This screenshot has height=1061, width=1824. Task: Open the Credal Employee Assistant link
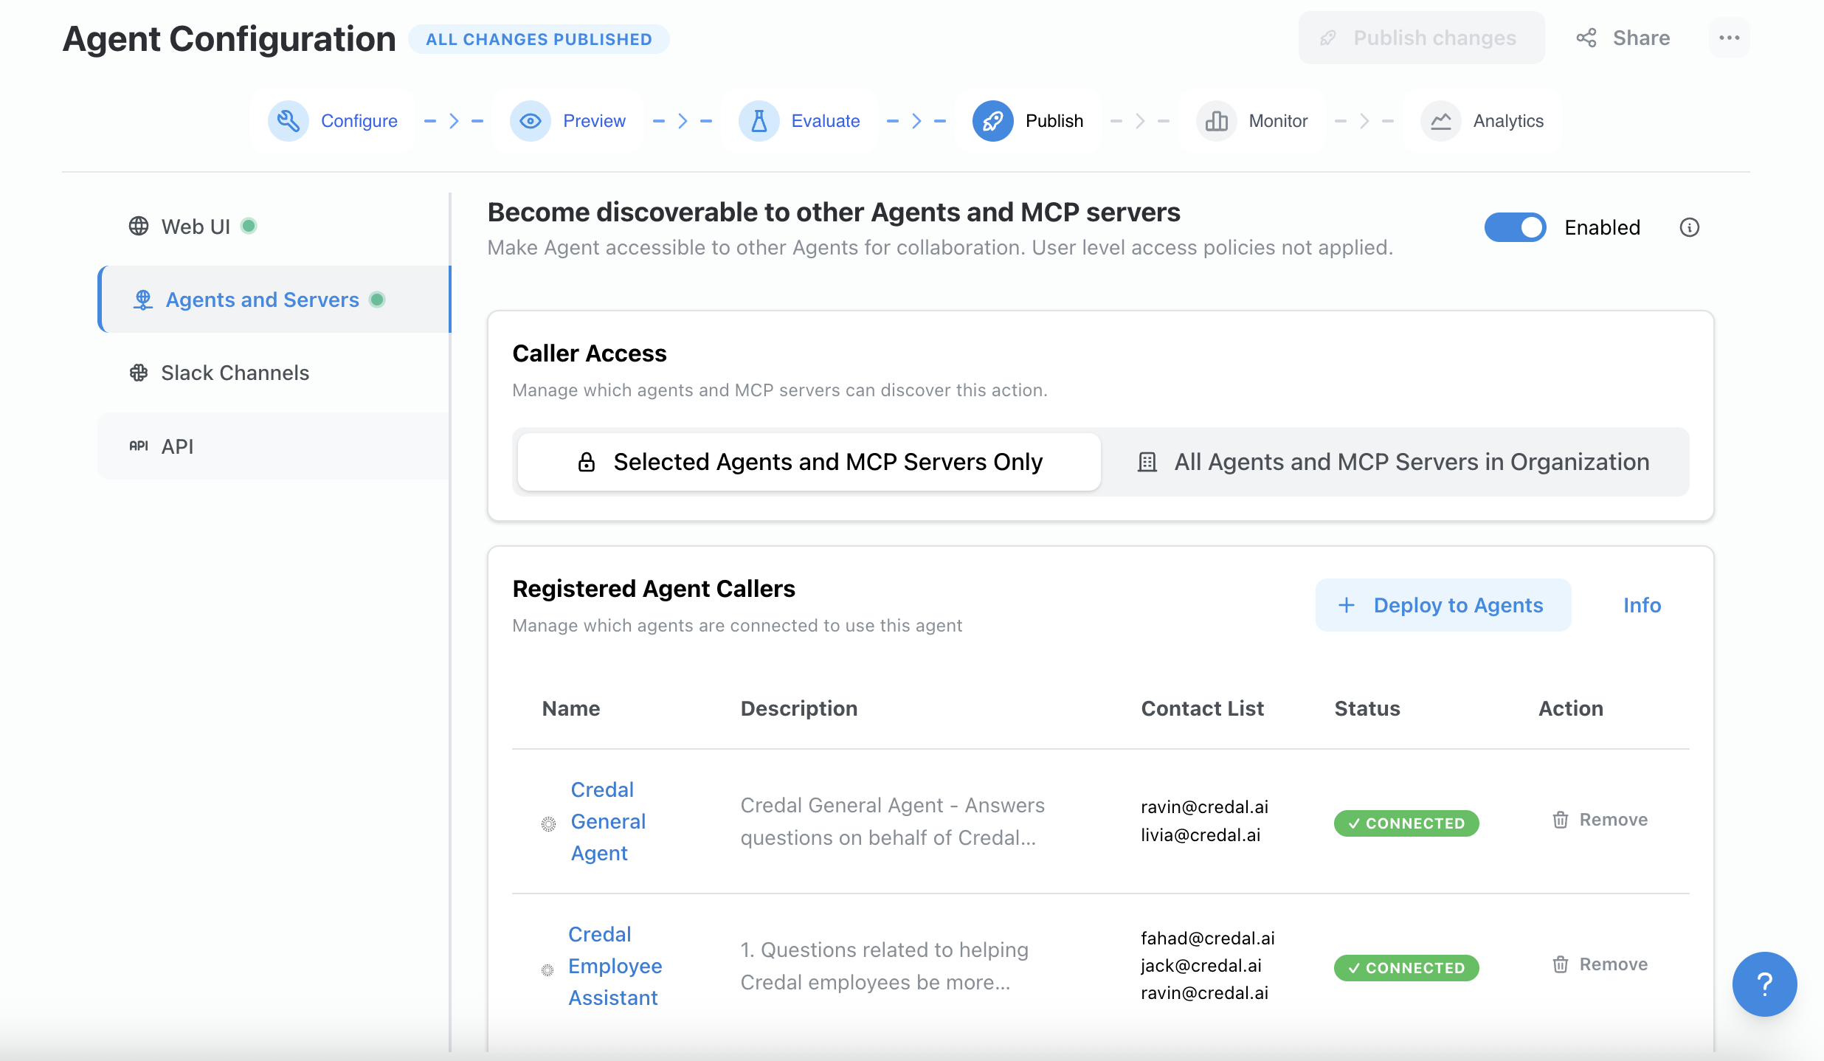point(615,966)
